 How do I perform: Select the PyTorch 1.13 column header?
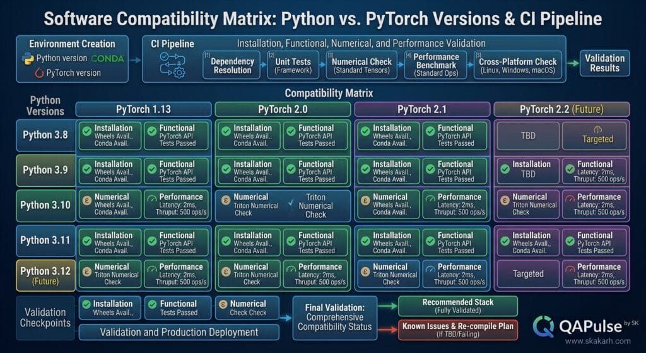tap(143, 110)
